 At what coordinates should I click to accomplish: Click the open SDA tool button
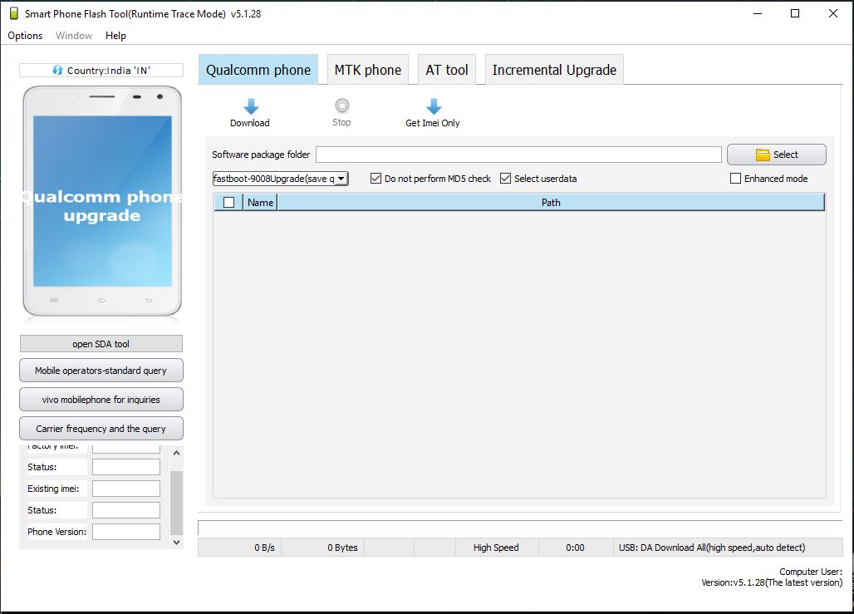pos(101,344)
